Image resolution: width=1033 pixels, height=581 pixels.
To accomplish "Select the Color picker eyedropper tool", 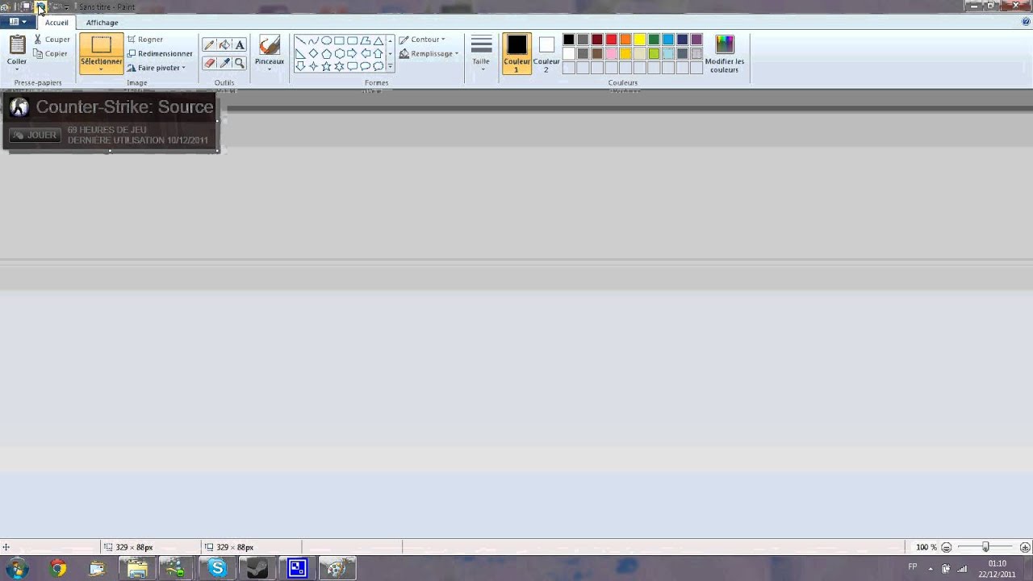I will pos(224,63).
